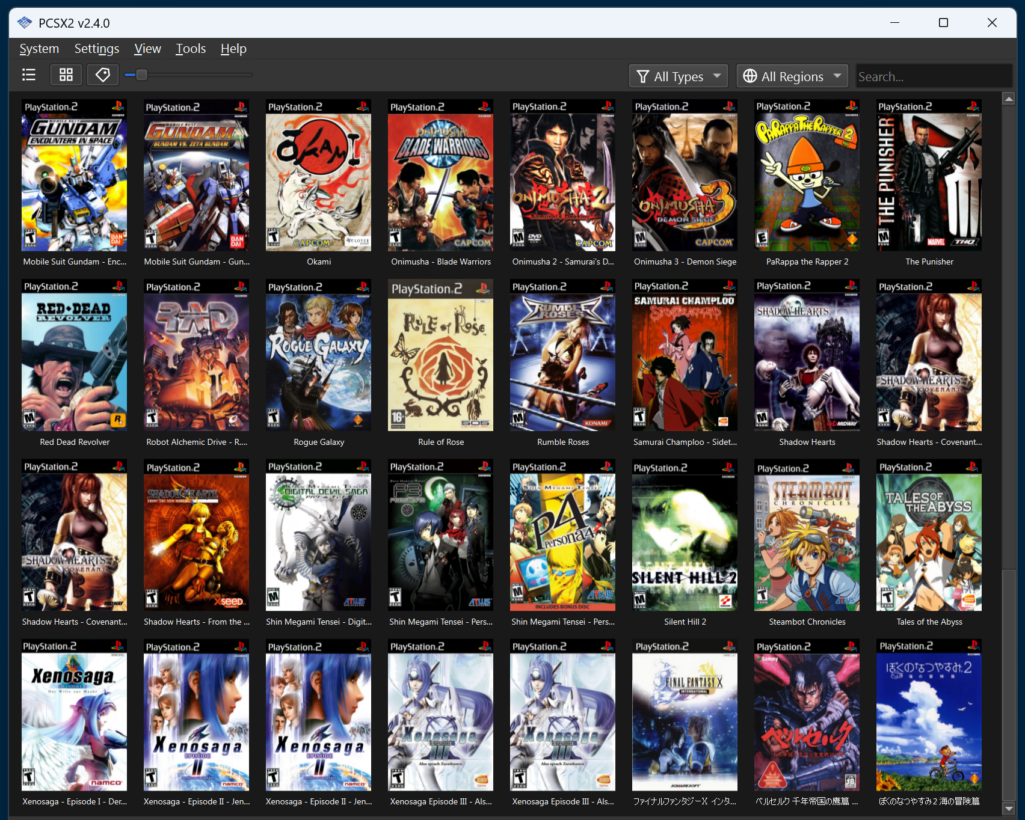Image resolution: width=1025 pixels, height=820 pixels.
Task: Select the Rumble Roses cover
Action: pyautogui.click(x=563, y=355)
